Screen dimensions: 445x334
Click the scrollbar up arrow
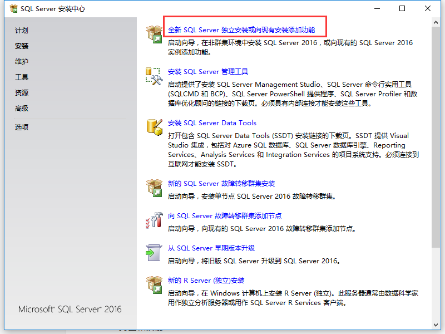436,22
